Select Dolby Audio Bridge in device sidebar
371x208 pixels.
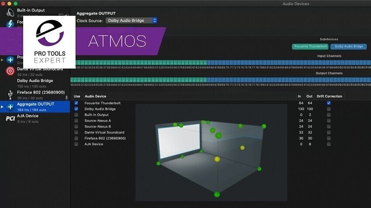[x=35, y=83]
